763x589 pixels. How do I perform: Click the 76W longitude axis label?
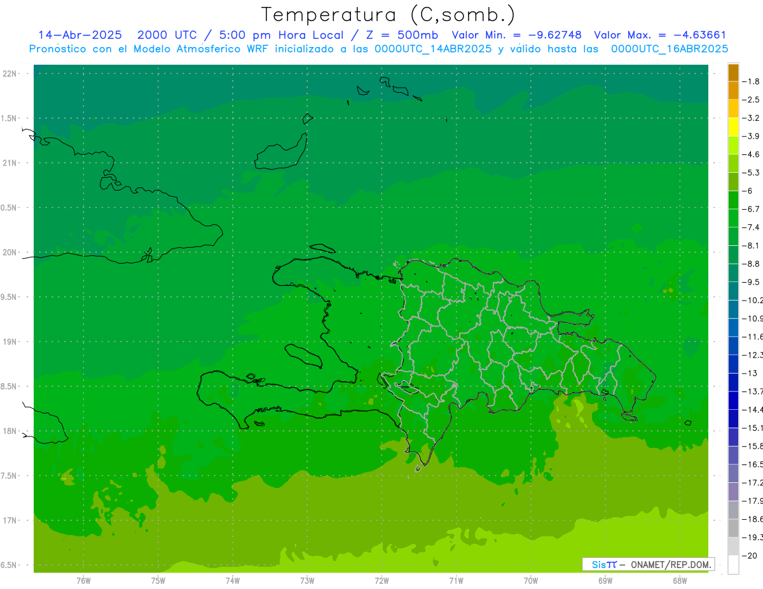tap(83, 580)
